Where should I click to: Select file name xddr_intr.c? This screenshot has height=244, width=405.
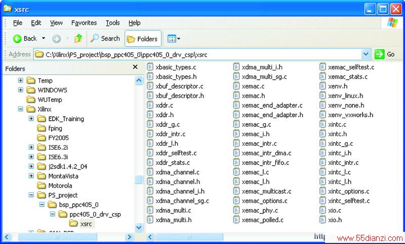(171, 134)
